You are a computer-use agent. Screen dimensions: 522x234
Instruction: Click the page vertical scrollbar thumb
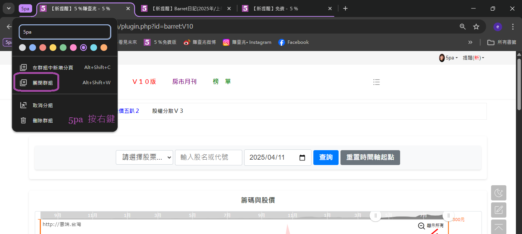tap(519, 84)
